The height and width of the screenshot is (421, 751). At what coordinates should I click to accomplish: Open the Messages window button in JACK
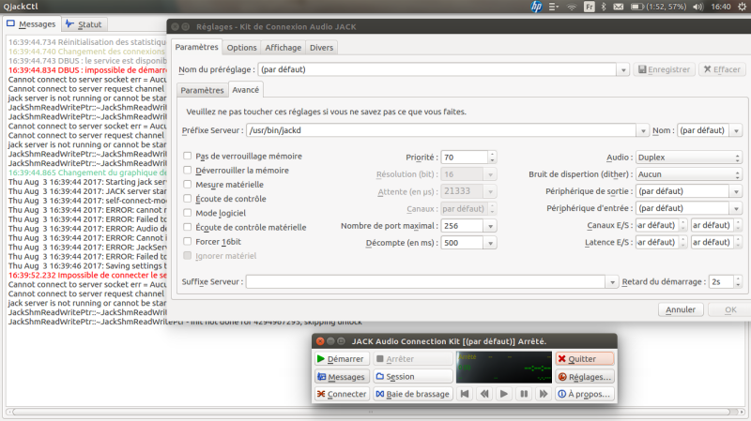[x=342, y=377]
